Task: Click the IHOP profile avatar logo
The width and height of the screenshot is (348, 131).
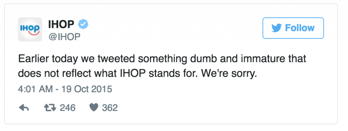Action: pos(30,29)
